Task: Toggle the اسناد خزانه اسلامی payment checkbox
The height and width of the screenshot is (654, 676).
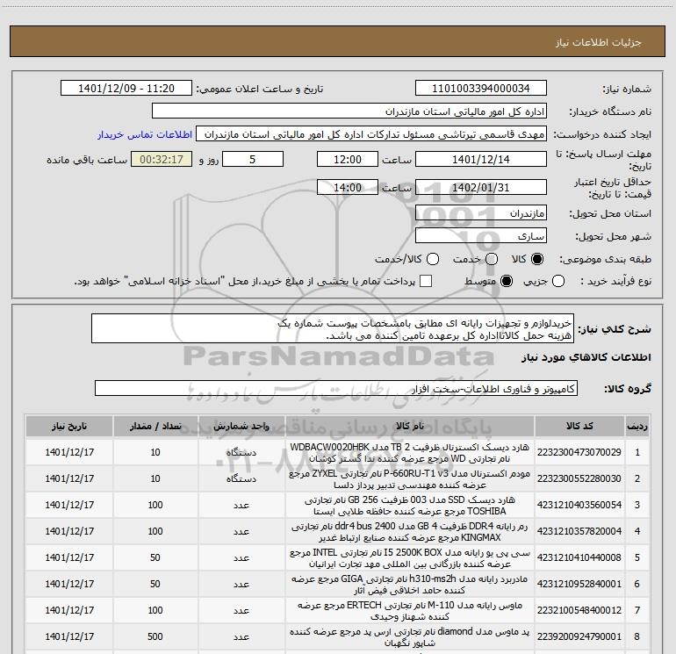Action: tap(426, 281)
